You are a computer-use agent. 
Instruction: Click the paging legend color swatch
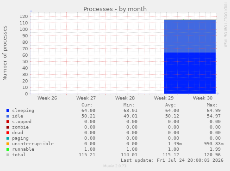coord(8,138)
